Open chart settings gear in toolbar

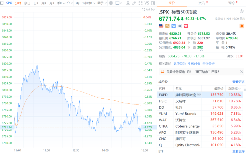(111, 3)
